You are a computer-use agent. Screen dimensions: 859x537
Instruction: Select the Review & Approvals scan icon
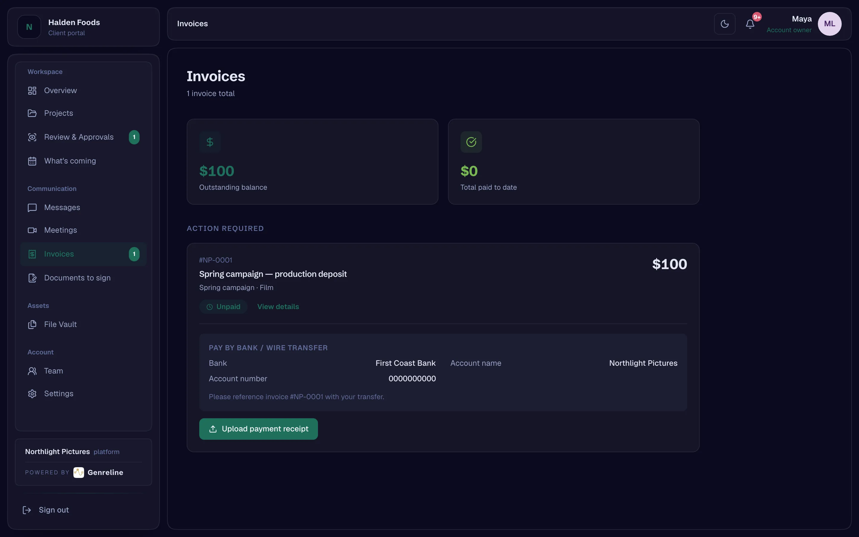32,137
